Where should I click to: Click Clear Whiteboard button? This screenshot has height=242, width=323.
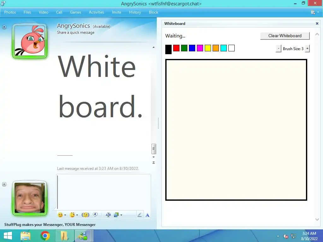pos(285,36)
